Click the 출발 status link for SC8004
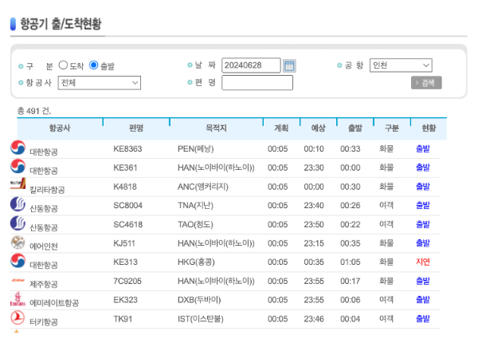This screenshot has width=478, height=343. pyautogui.click(x=423, y=205)
